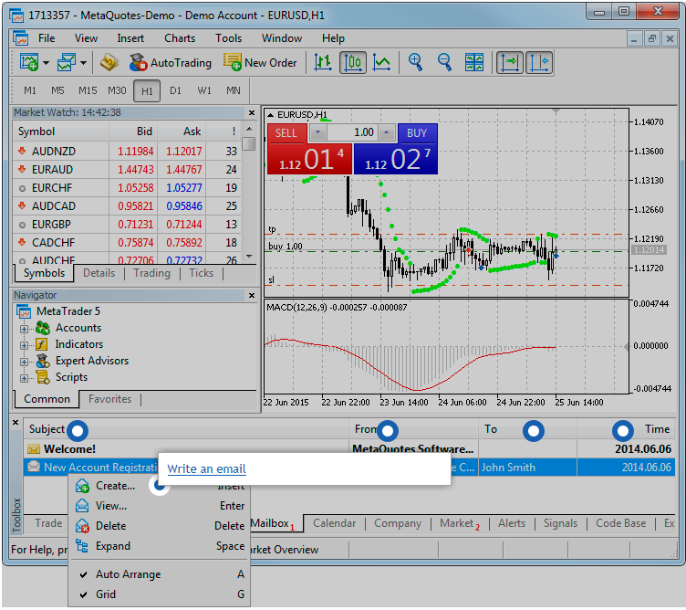Open the Tools menu
This screenshot has height=610, width=686.
point(228,38)
